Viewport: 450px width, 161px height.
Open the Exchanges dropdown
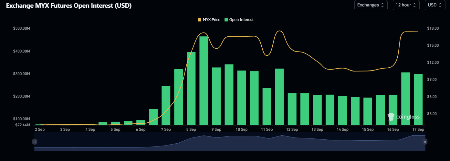click(371, 5)
